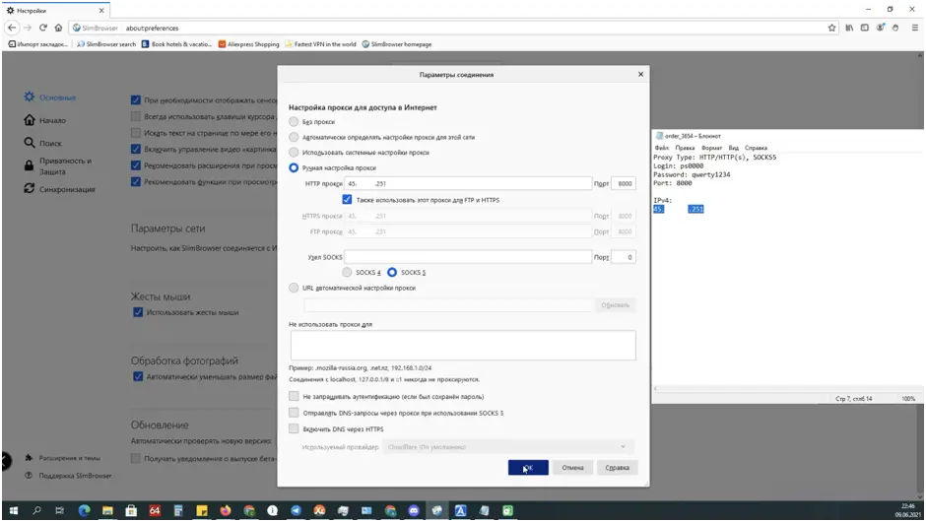This screenshot has height=522, width=926.
Task: Open Windows taskbar search
Action: coord(36,511)
